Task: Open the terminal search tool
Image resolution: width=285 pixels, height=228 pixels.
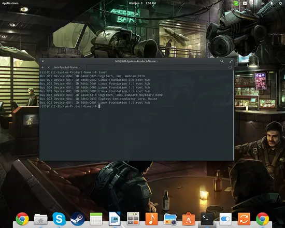Action: [222, 61]
